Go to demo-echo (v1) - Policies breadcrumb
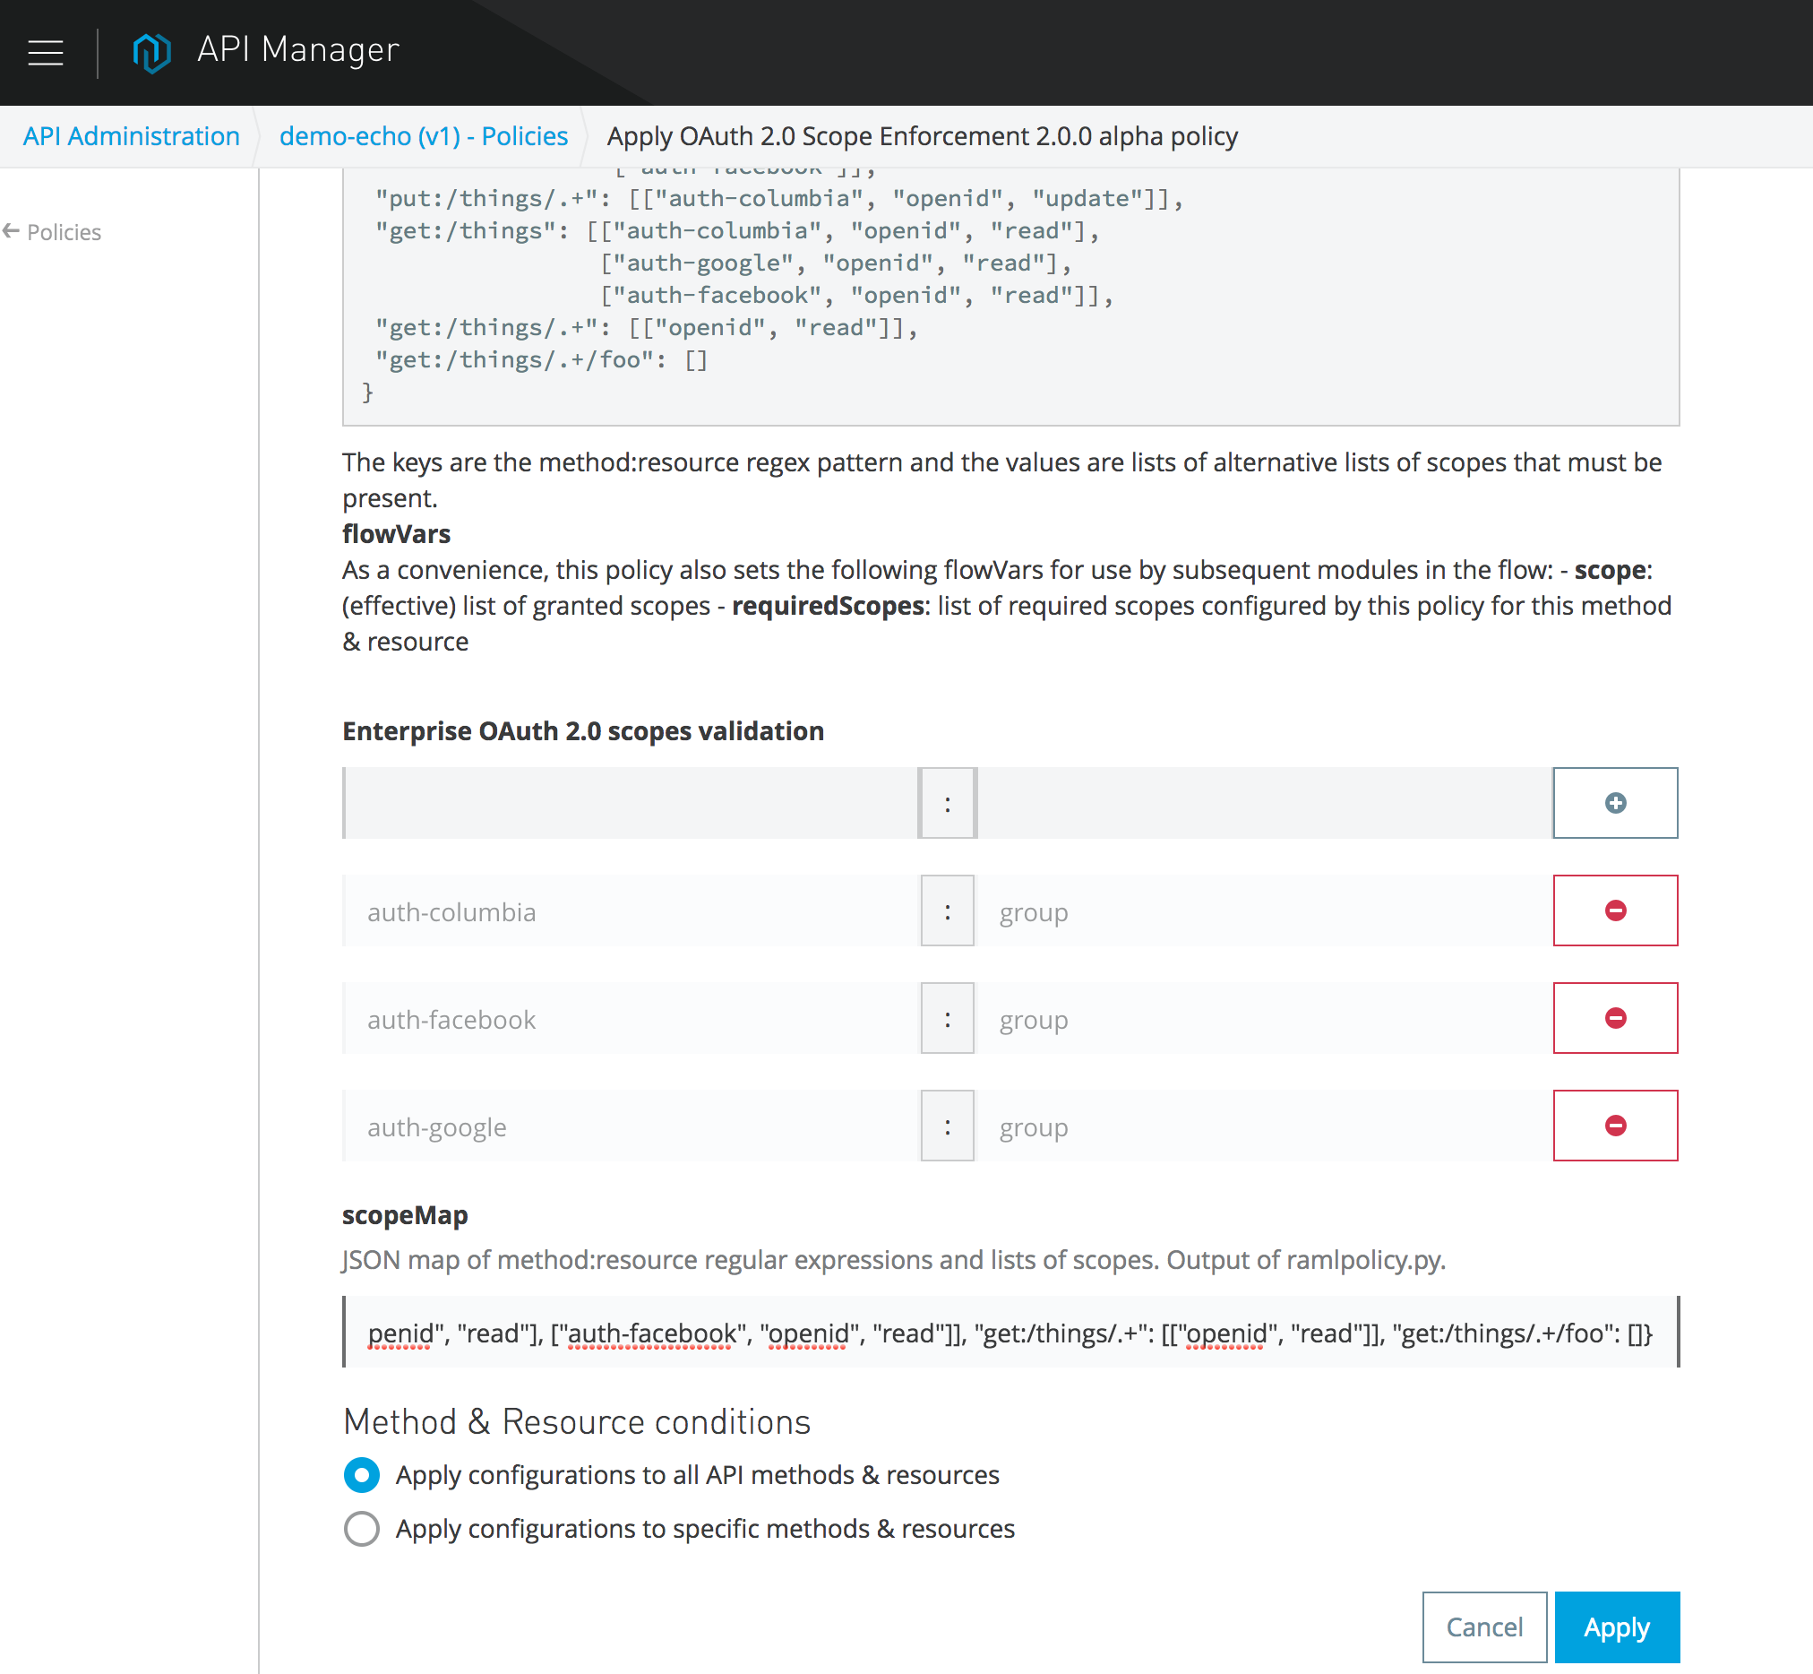Viewport: 1813px width, 1674px height. 423,136
